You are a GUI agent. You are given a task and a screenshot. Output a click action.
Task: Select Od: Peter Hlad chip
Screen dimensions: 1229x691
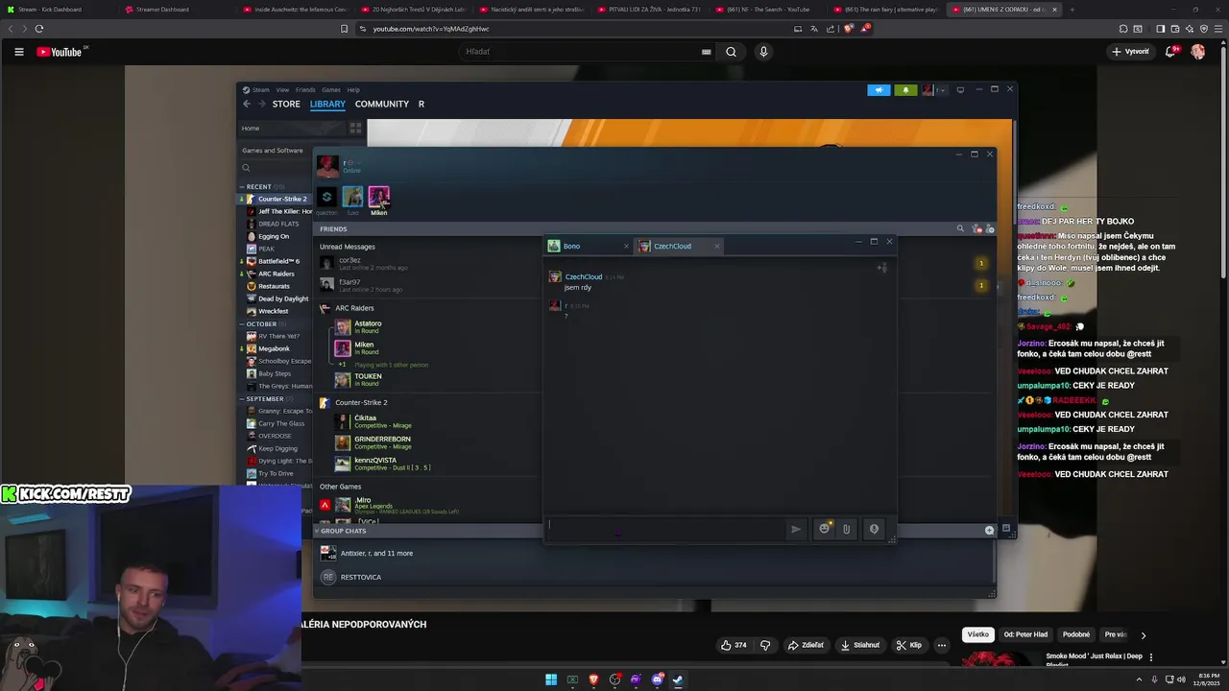click(1025, 634)
